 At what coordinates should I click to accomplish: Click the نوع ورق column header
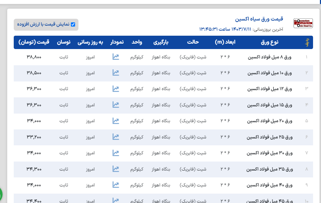coord(269,42)
